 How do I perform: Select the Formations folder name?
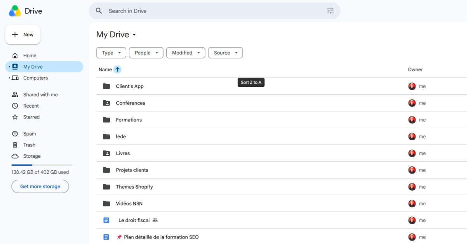pyautogui.click(x=129, y=120)
